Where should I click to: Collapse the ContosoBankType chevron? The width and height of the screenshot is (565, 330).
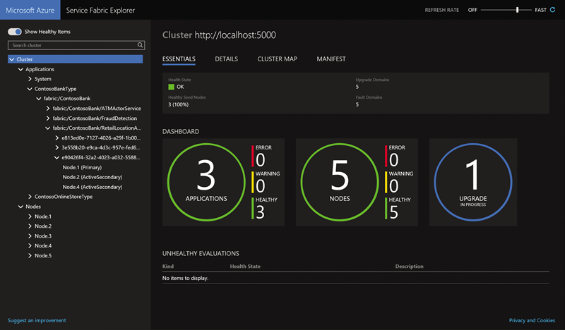coord(30,89)
